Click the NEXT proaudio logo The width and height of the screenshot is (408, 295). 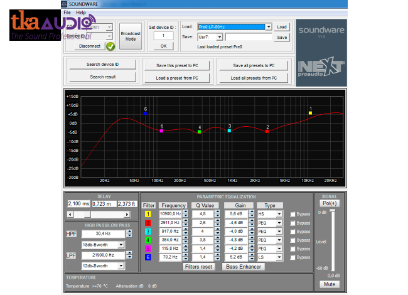(x=321, y=68)
